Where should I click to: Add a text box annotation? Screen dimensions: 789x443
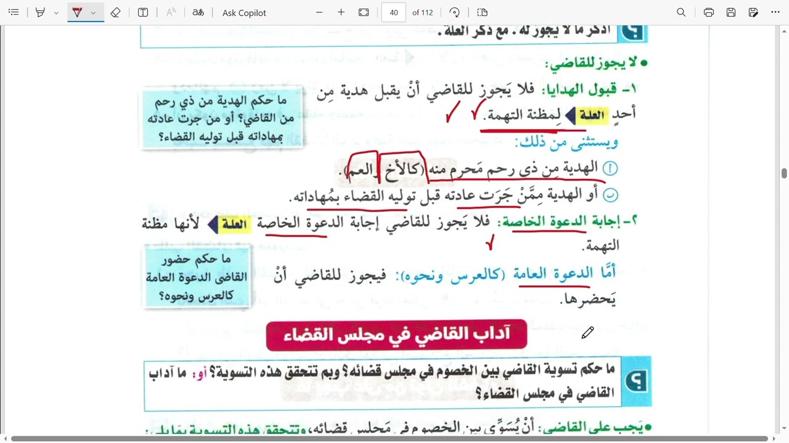[x=143, y=12]
